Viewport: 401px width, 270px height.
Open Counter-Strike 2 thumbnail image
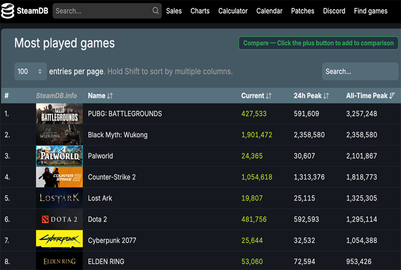tap(59, 177)
